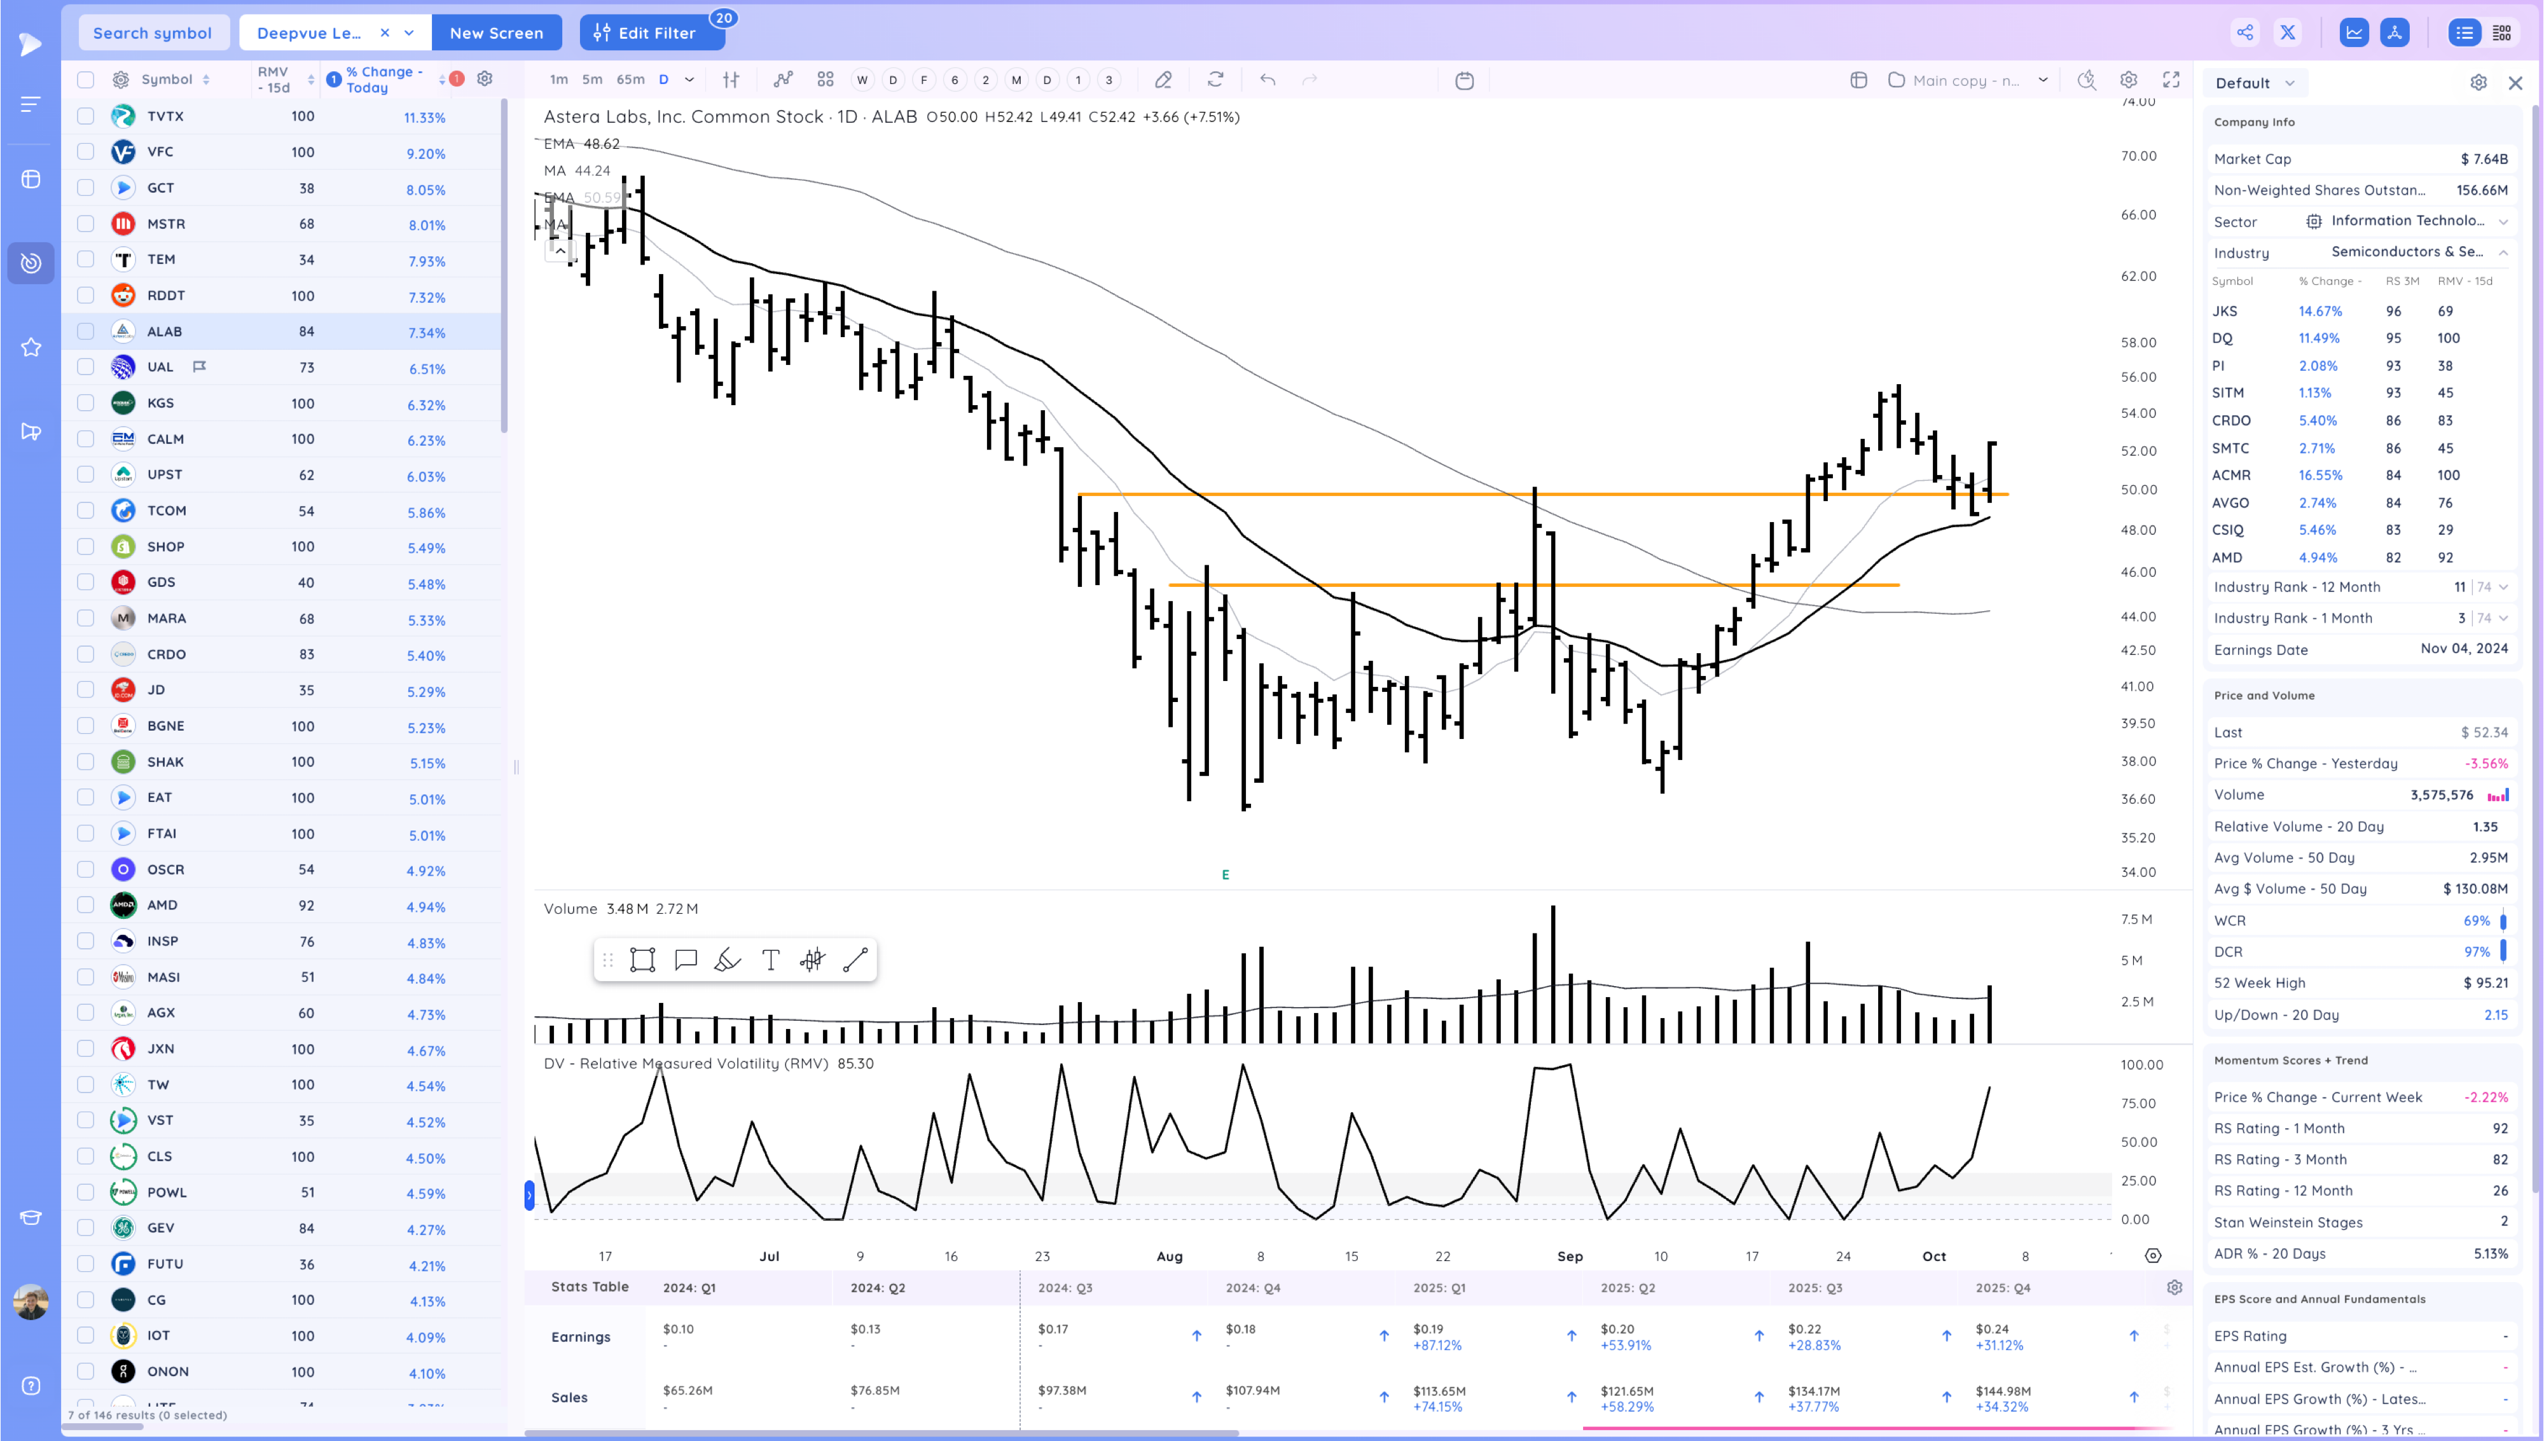
Task: Click the Undo arrow above the chart
Action: click(1268, 79)
